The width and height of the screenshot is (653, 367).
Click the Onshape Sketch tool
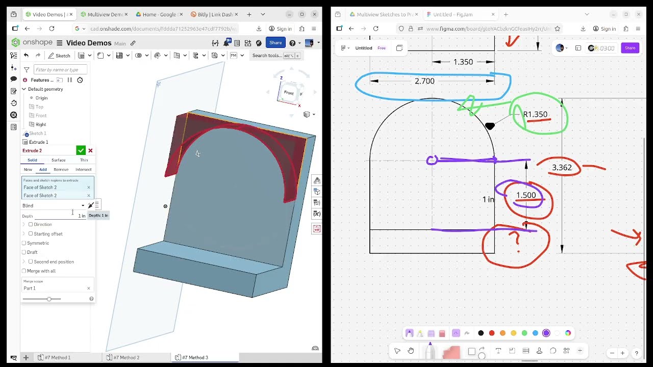point(59,56)
